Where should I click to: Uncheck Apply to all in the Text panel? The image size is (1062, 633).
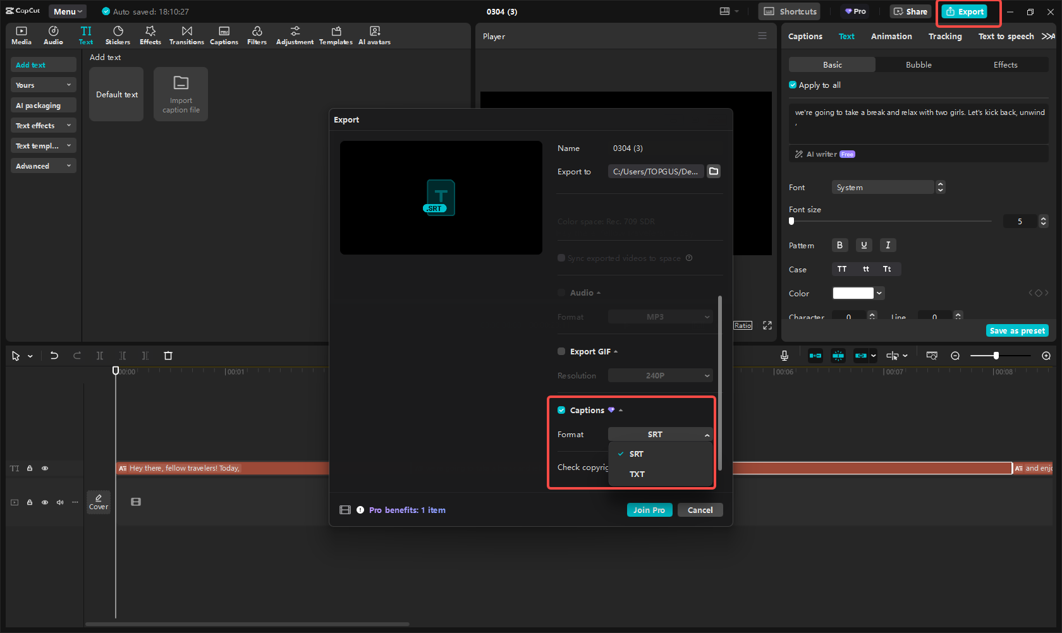point(793,85)
